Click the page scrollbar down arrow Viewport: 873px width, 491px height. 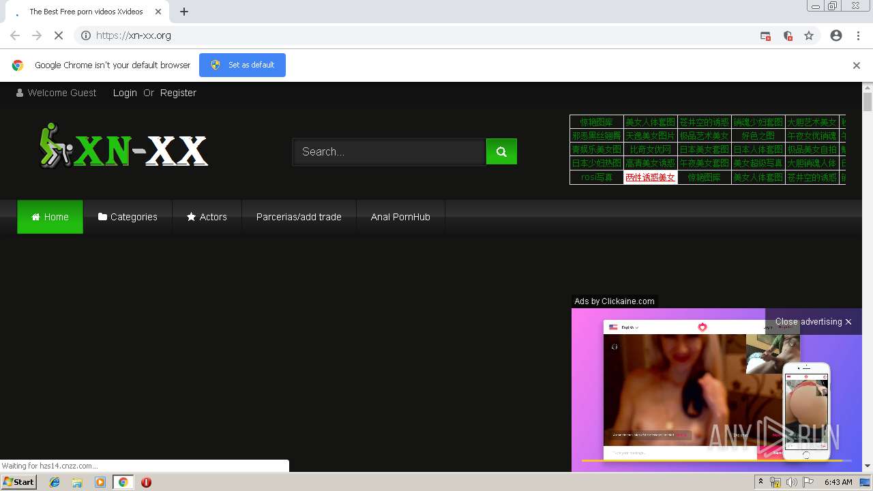[x=868, y=466]
